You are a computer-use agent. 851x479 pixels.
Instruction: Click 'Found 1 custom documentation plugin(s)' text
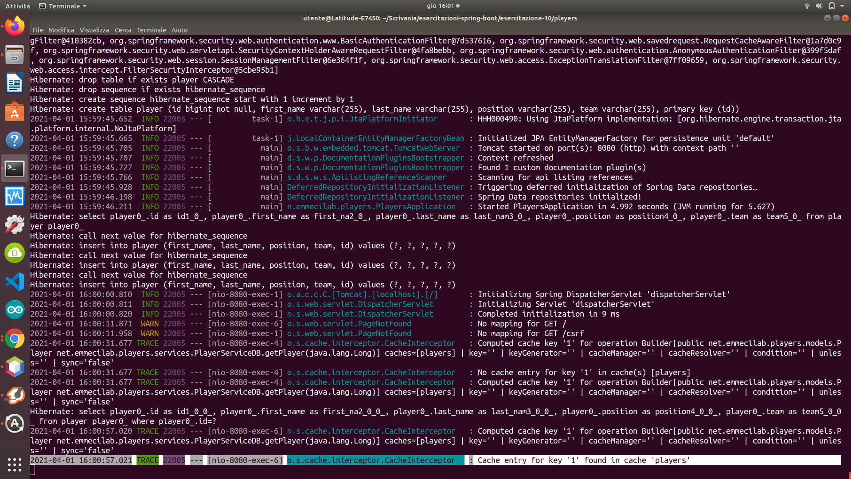[x=562, y=168]
